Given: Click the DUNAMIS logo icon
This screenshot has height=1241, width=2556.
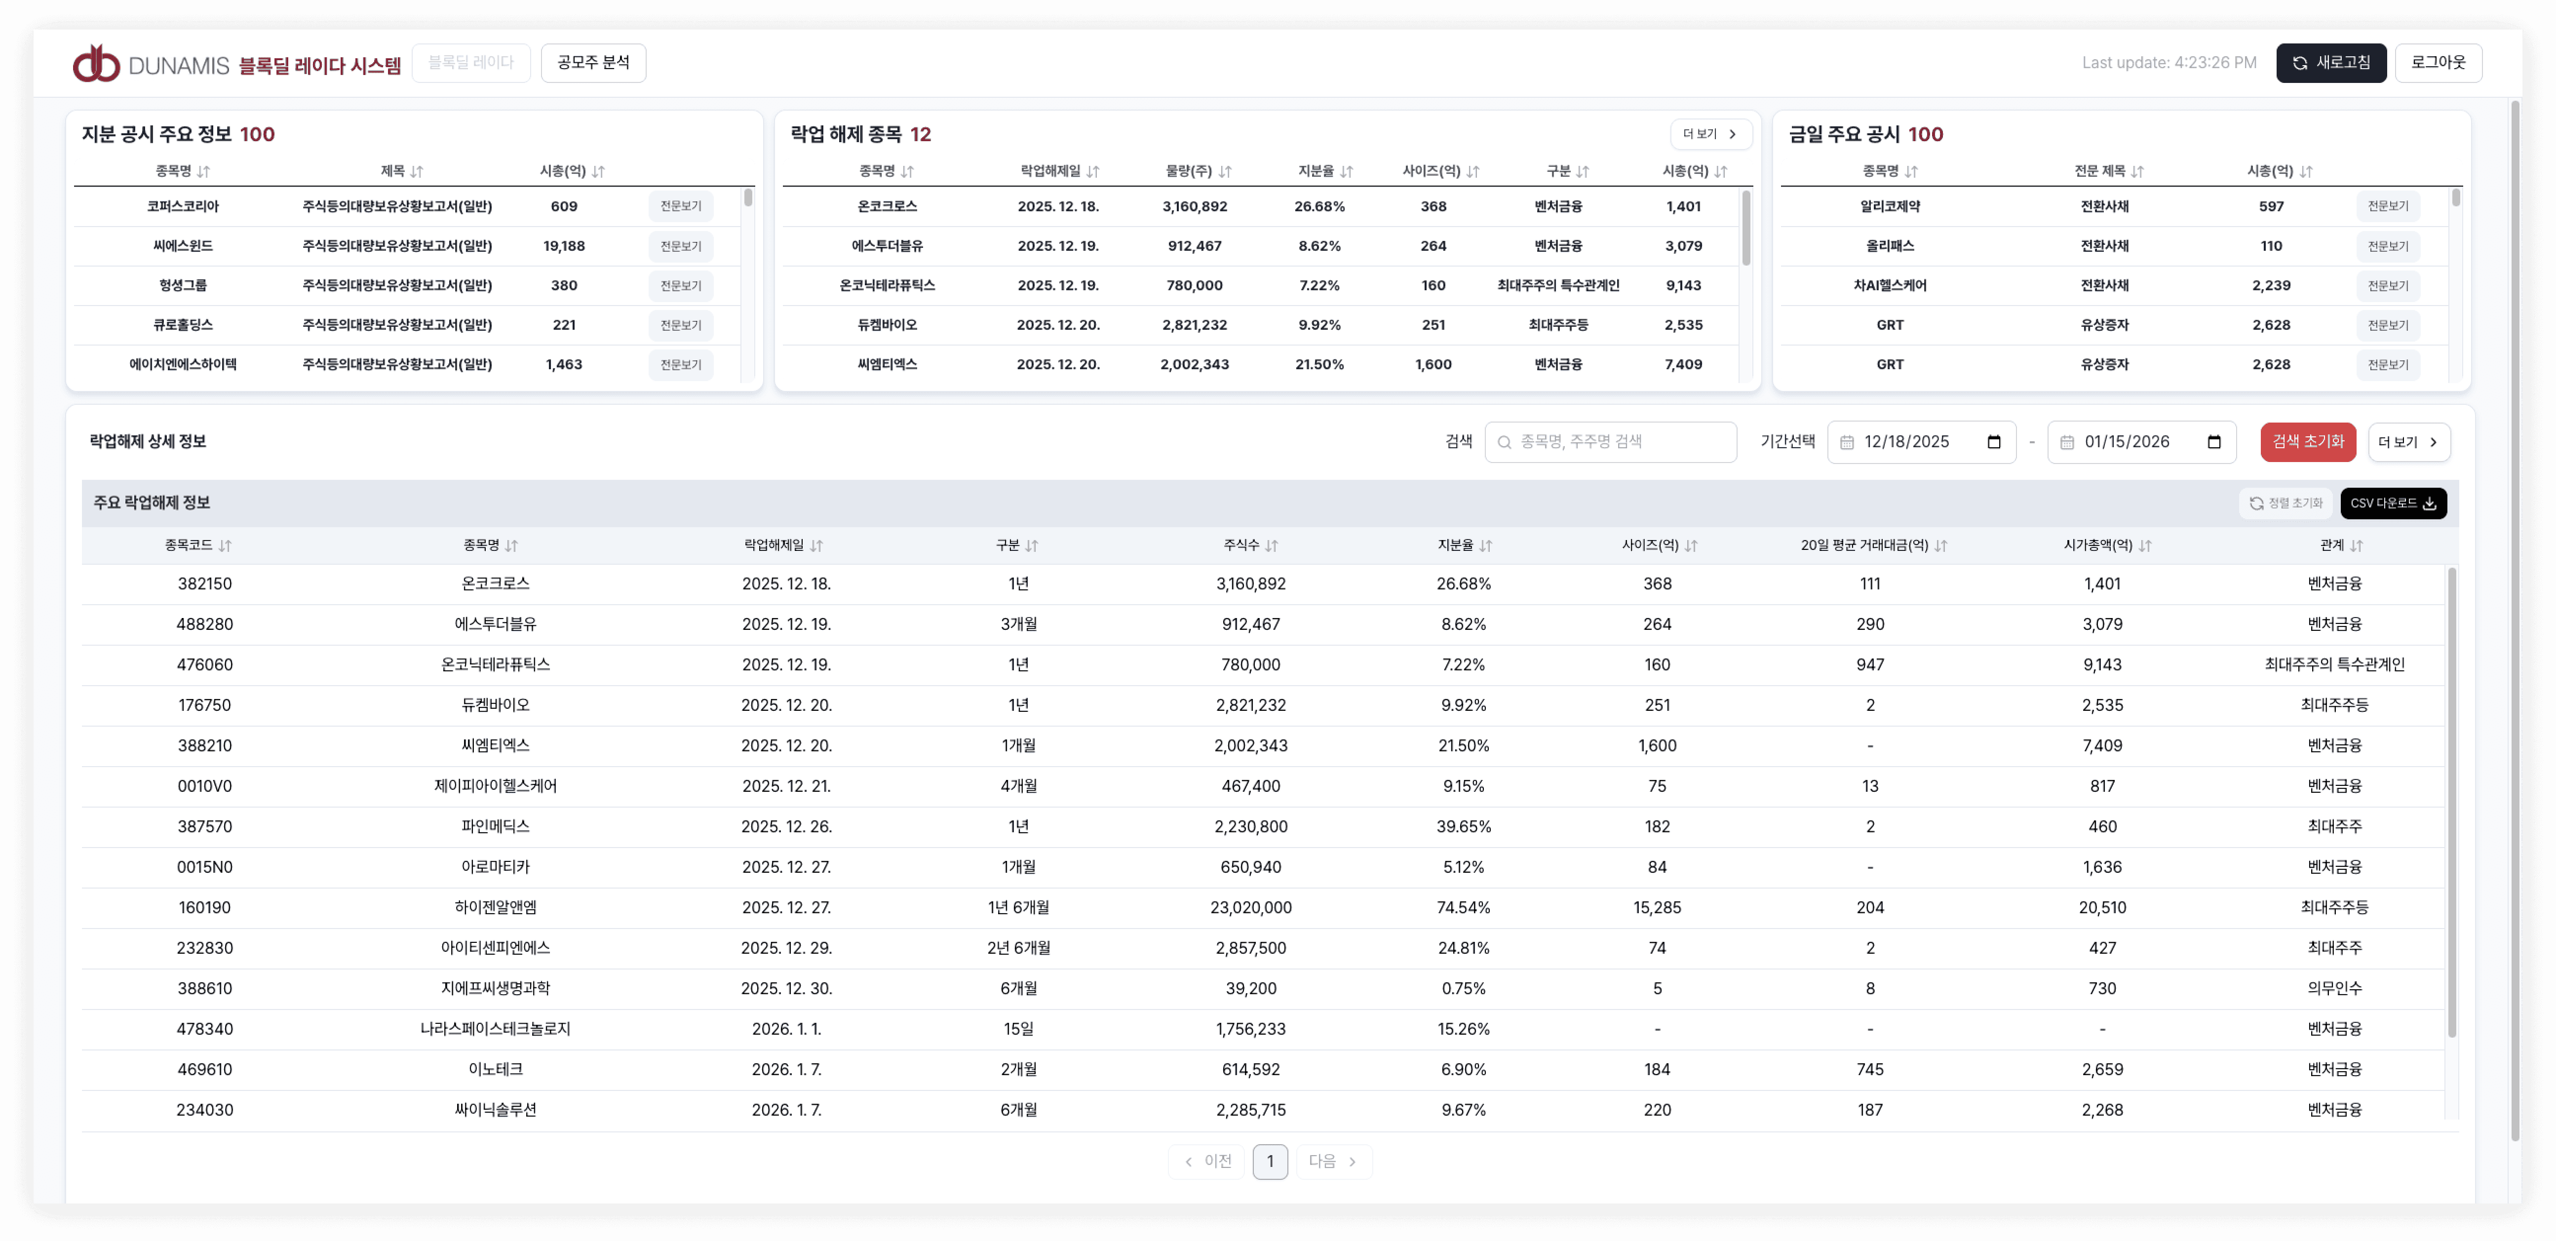Looking at the screenshot, I should coord(96,64).
